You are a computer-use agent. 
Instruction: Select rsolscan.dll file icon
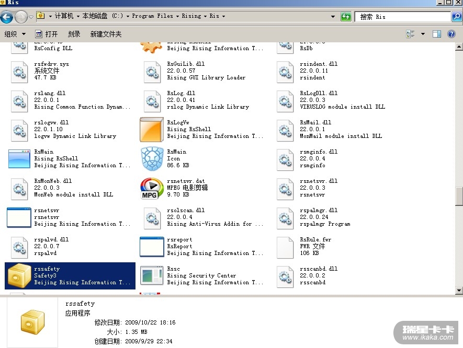pos(152,218)
